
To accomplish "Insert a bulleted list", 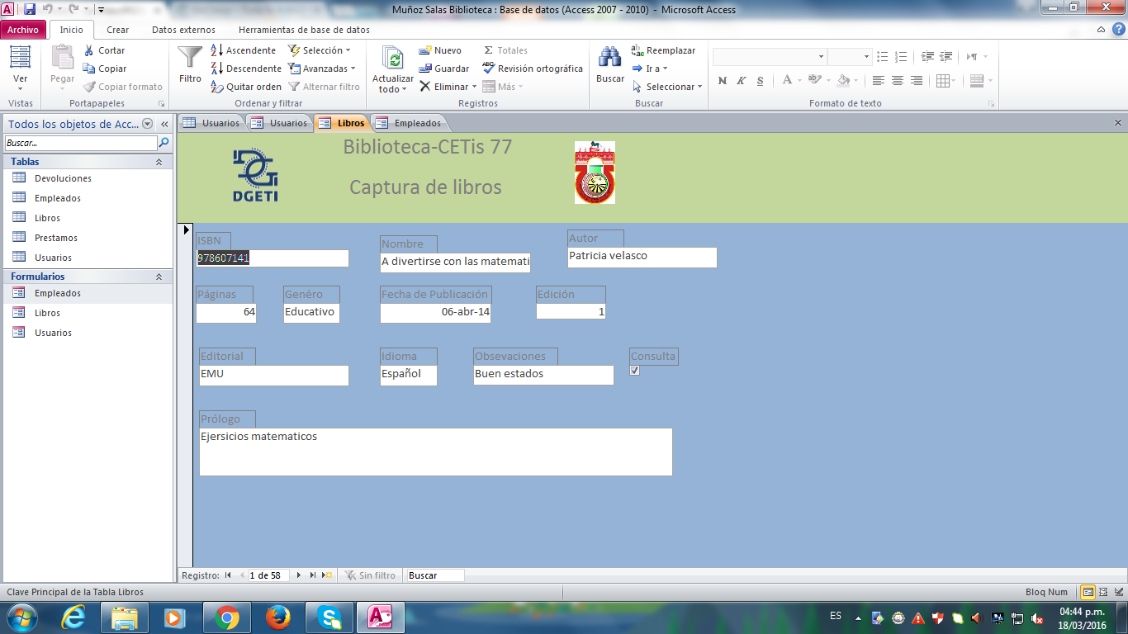I will 883,56.
